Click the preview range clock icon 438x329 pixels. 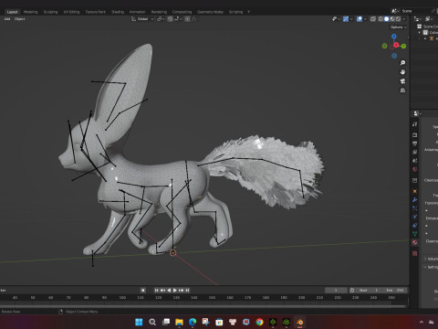tap(352, 291)
